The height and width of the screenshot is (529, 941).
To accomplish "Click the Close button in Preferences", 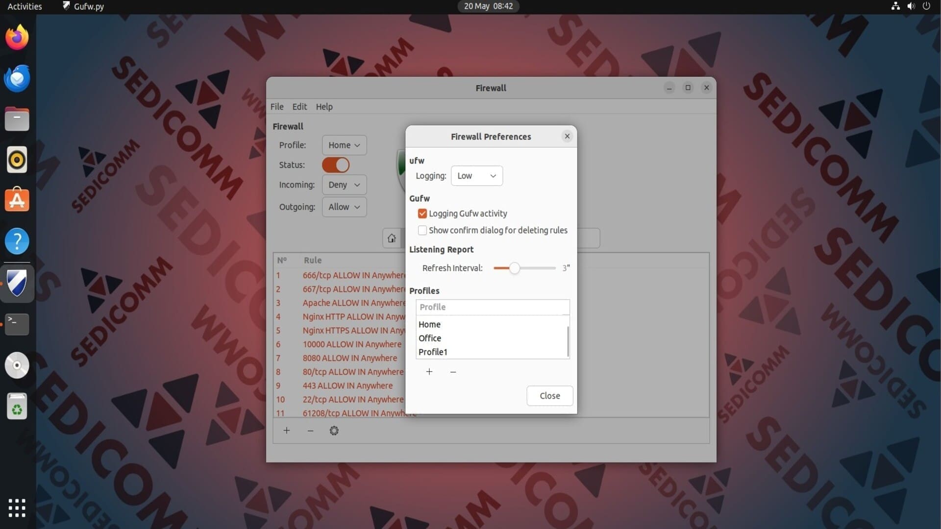I will click(549, 396).
